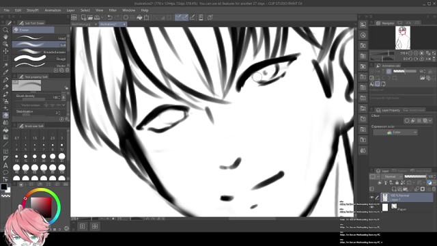Toggle visibility of Paper layer
The height and width of the screenshot is (246, 437).
(x=371, y=207)
